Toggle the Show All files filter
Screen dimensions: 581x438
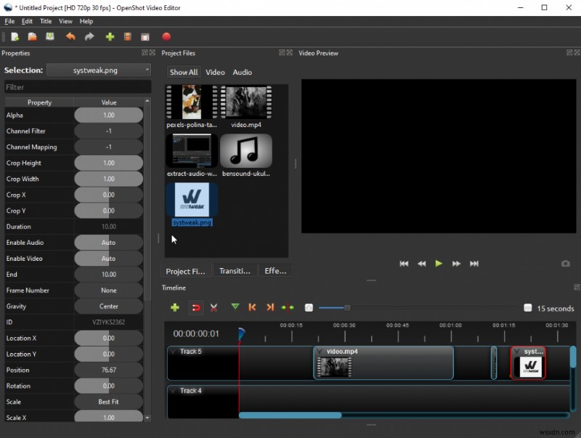tap(183, 72)
